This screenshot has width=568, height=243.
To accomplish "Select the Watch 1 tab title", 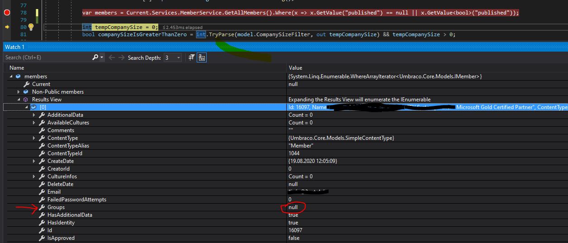I will 14,47.
